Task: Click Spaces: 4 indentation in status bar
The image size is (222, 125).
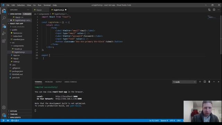Action: [x=164, y=120]
